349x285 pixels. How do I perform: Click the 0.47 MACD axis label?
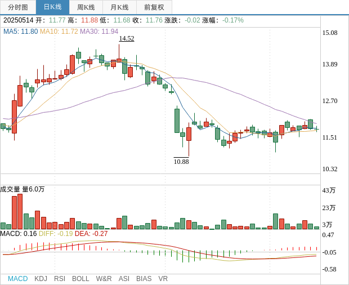[328, 235]
